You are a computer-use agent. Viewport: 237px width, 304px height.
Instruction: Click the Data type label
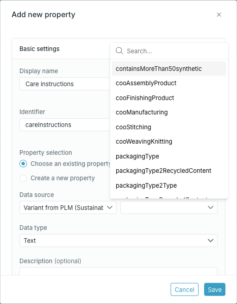tap(33, 228)
